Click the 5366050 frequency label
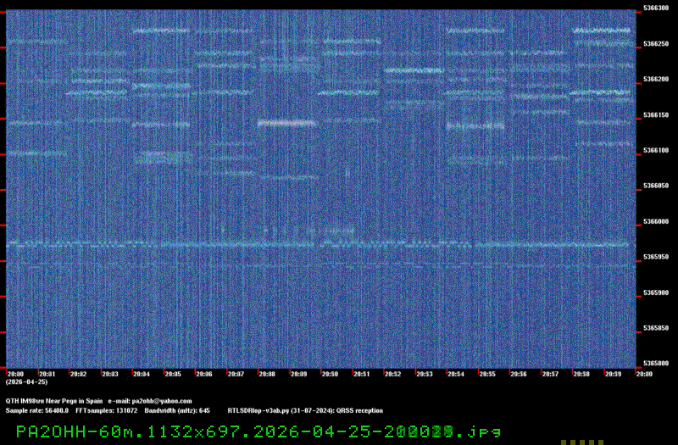 click(x=656, y=186)
